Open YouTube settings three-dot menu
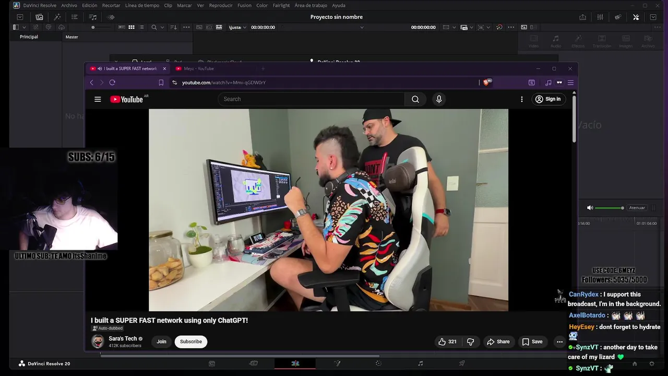668x376 pixels. coord(521,99)
